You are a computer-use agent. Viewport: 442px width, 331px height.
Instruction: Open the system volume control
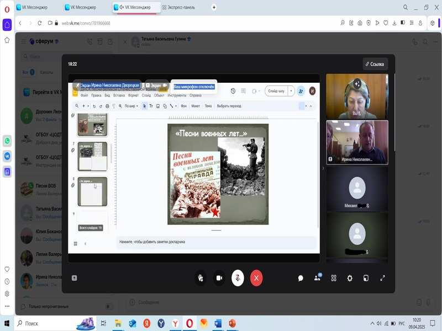(379, 323)
